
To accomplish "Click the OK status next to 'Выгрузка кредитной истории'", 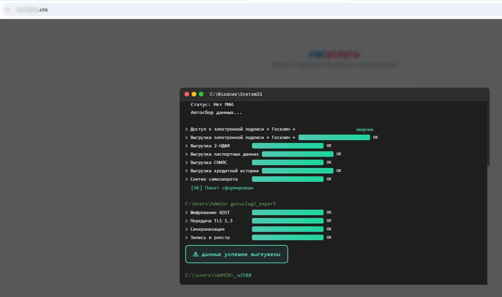I will point(339,171).
